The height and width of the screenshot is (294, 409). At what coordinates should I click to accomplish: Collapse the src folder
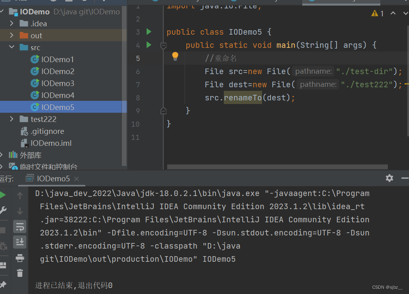point(12,47)
